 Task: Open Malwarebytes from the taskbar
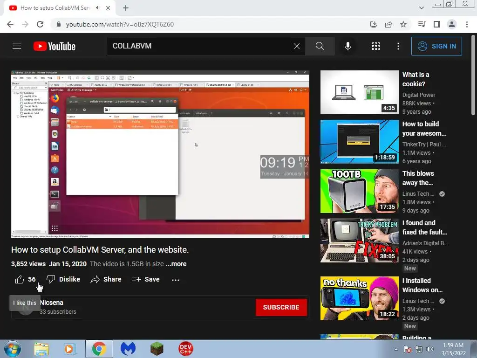point(128,349)
